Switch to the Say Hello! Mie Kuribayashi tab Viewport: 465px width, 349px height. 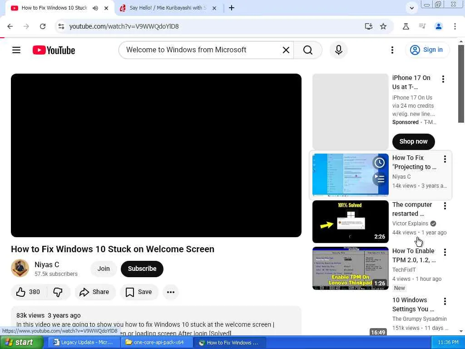point(168,8)
